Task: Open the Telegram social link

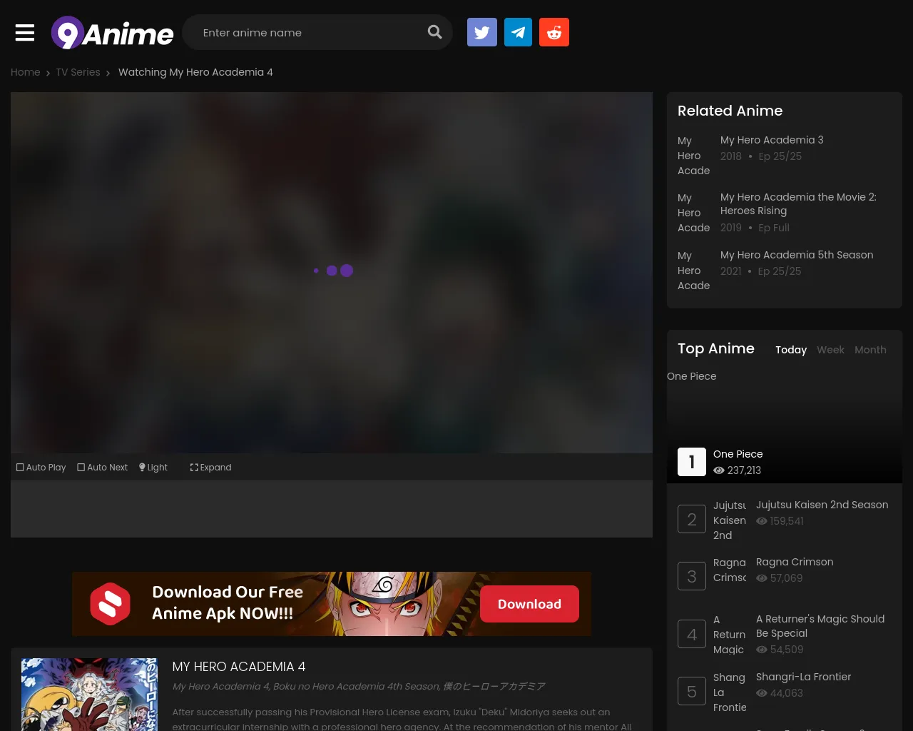Action: click(x=518, y=33)
